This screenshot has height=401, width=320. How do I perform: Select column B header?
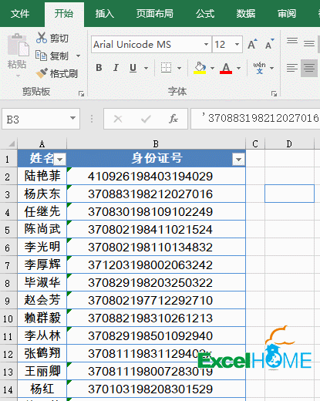(x=156, y=143)
